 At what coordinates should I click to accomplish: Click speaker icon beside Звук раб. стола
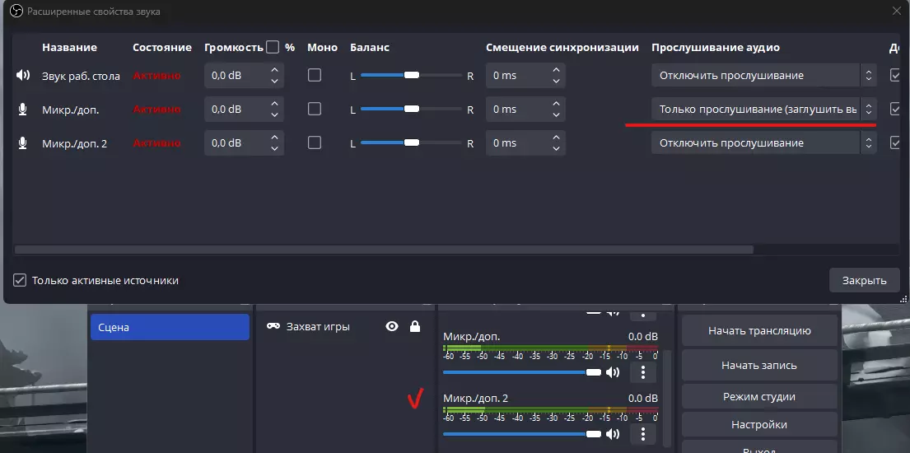22,76
